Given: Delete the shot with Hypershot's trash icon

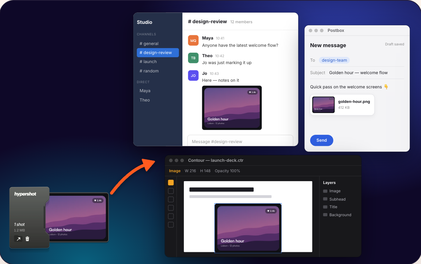Looking at the screenshot, I should [27, 239].
